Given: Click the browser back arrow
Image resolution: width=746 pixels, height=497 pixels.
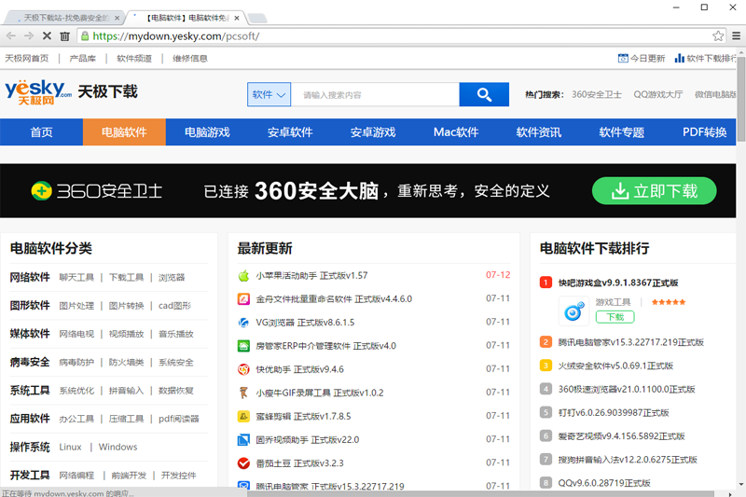Looking at the screenshot, I should coord(10,35).
